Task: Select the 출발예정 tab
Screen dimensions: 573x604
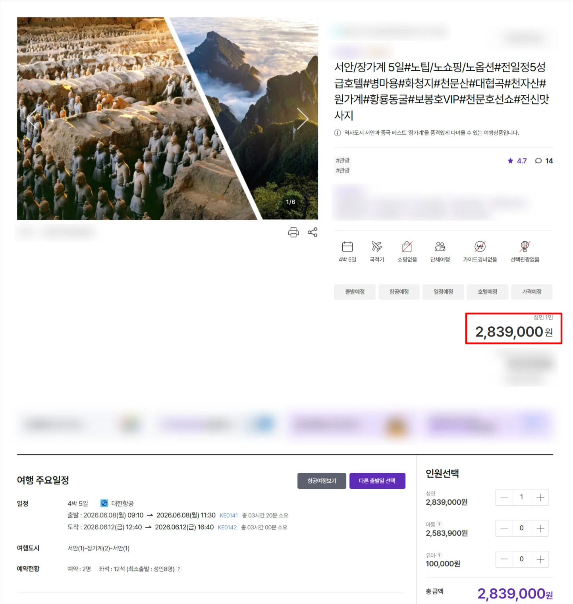Action: 355,292
